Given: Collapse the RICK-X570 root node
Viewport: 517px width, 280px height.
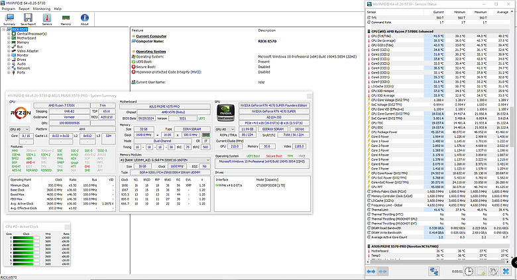Looking at the screenshot, I should [3, 29].
